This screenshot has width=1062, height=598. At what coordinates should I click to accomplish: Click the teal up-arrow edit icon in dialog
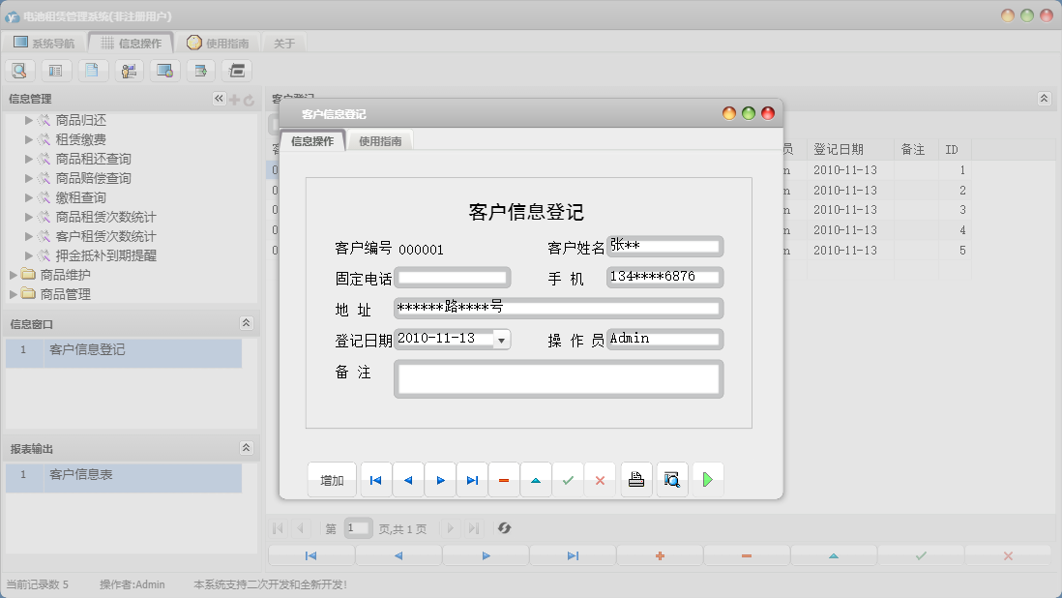tap(536, 480)
